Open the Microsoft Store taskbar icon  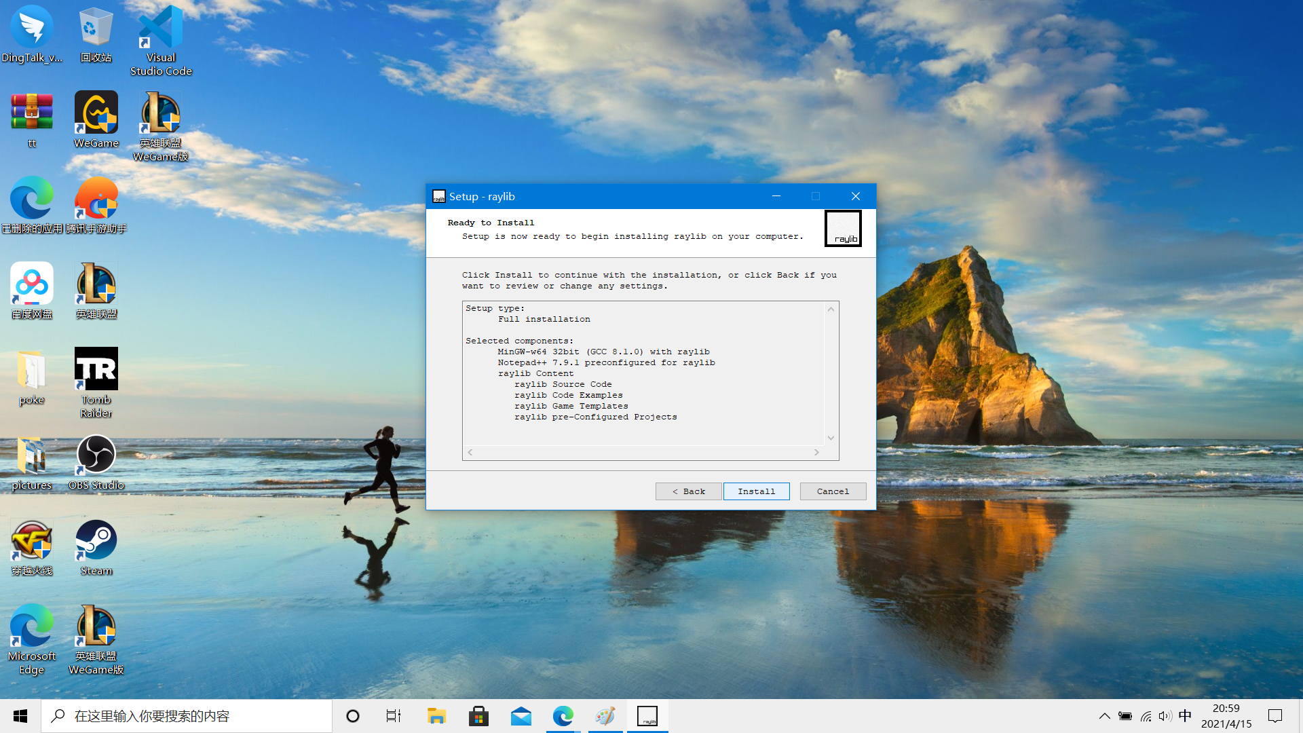(479, 716)
